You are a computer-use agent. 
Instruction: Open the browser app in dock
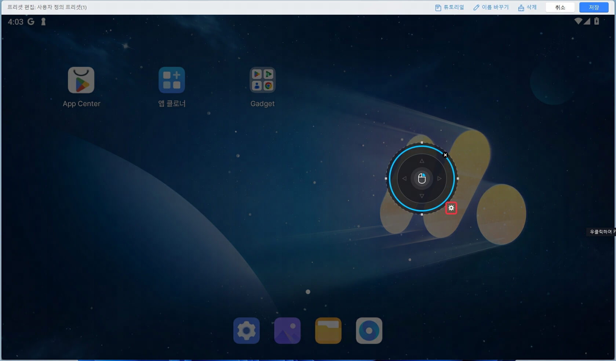click(x=369, y=331)
